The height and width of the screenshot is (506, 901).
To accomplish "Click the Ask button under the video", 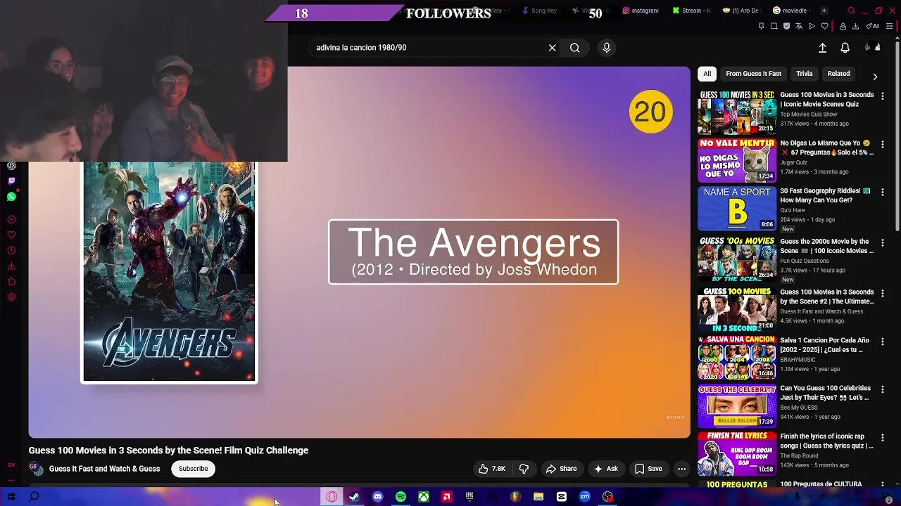I will pyautogui.click(x=605, y=469).
